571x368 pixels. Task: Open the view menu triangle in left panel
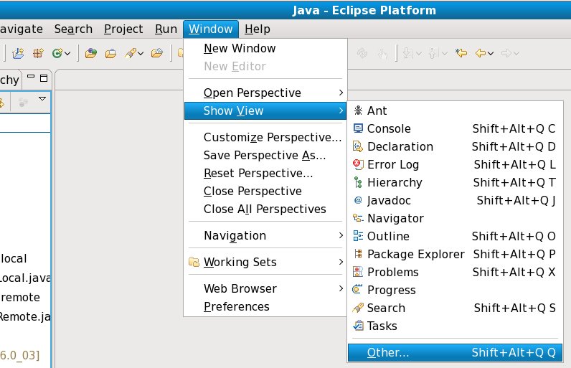(x=42, y=98)
